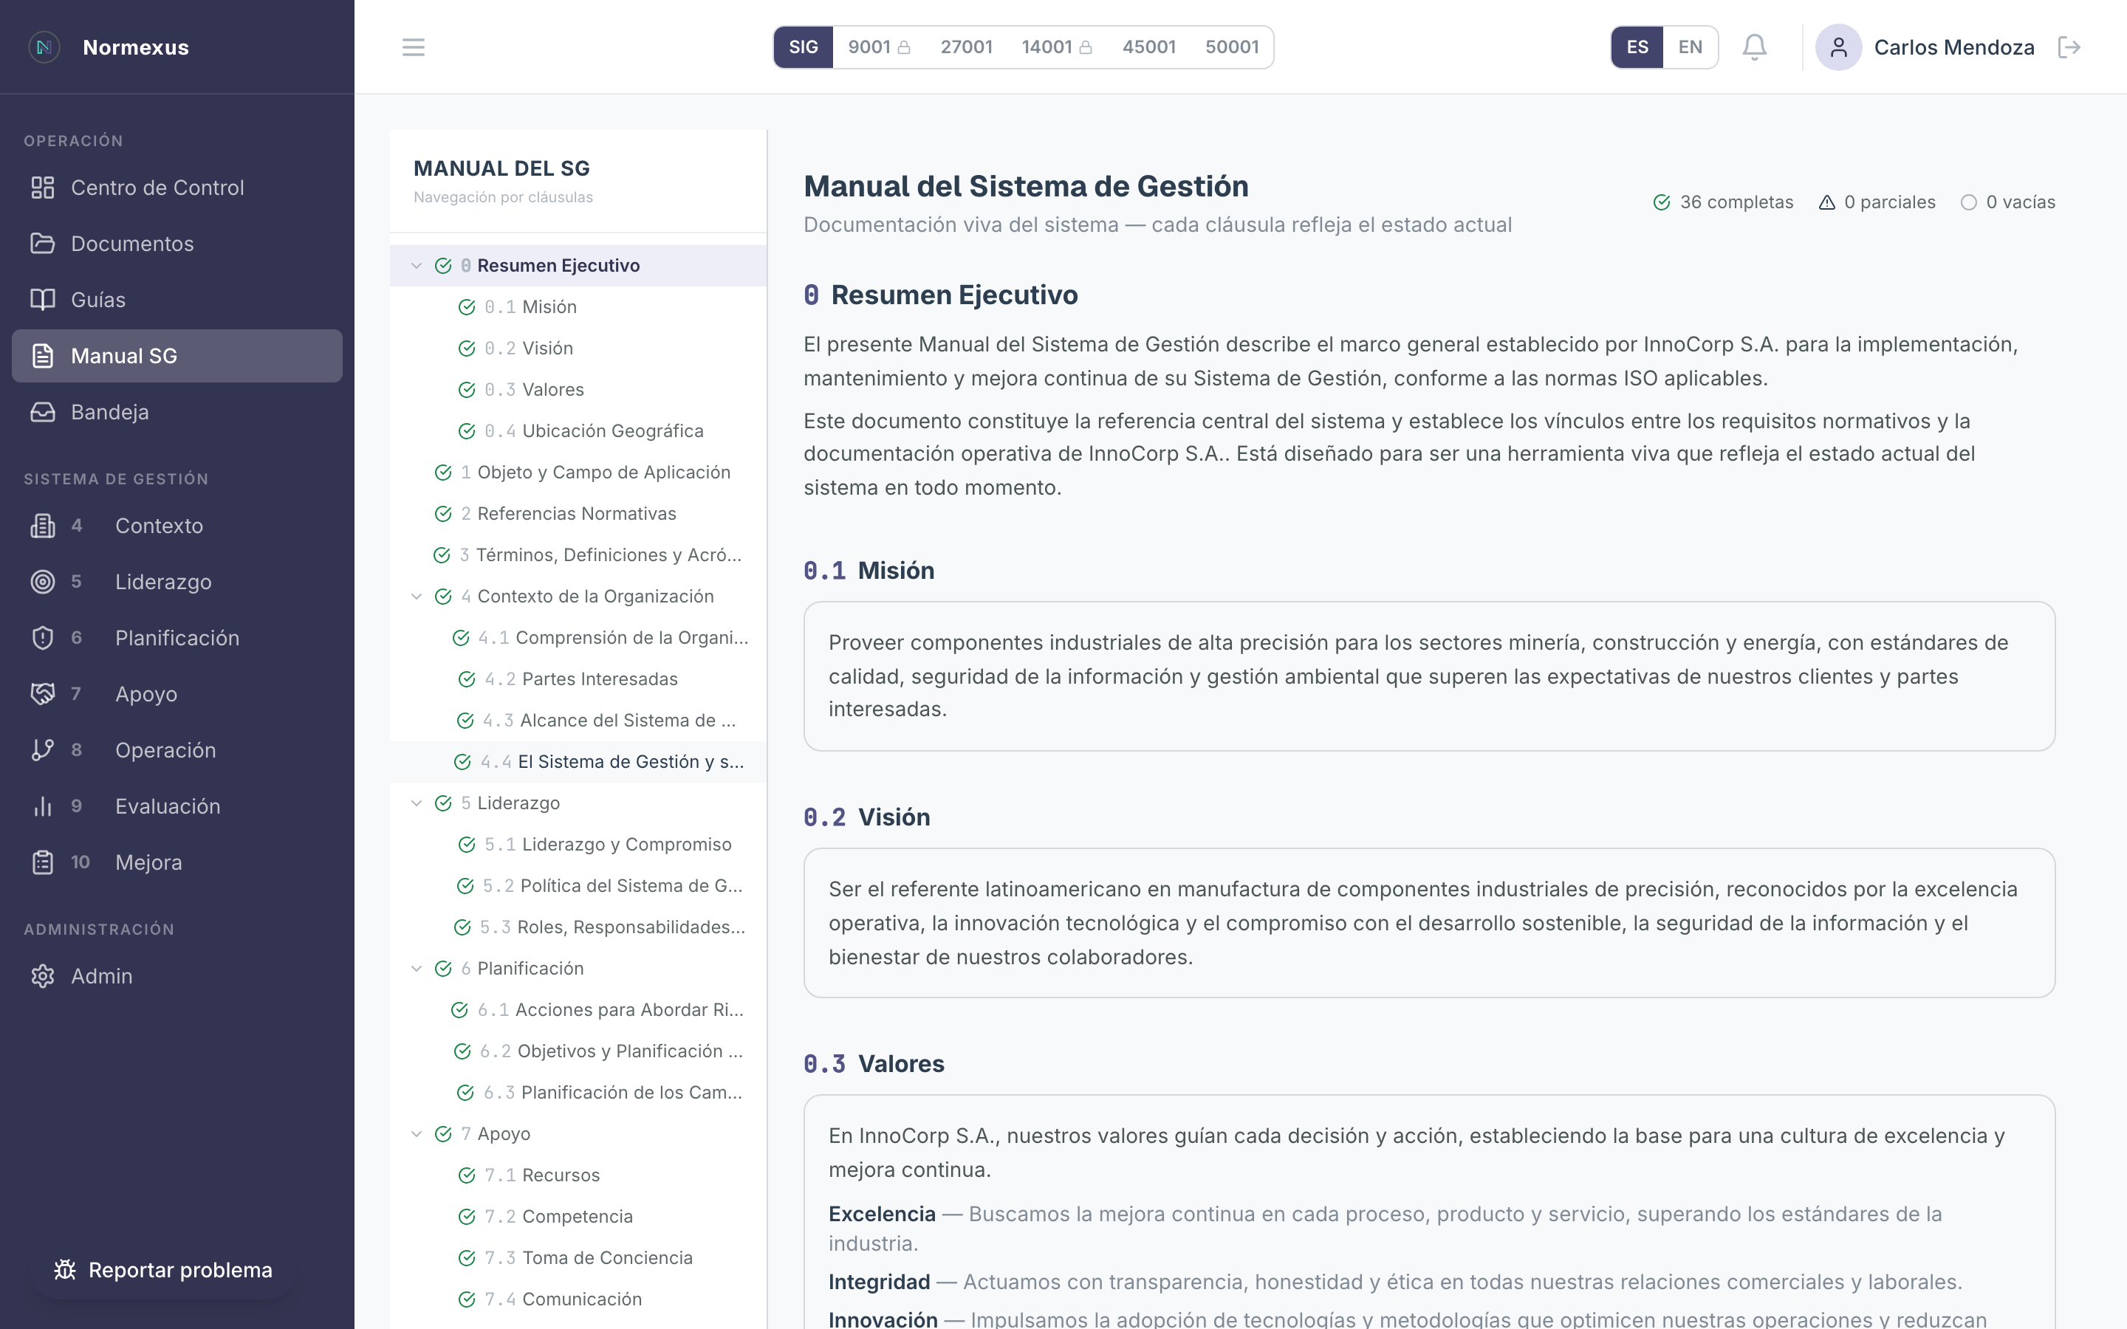Click the Mejora clipboard icon
The width and height of the screenshot is (2127, 1329).
pyautogui.click(x=42, y=862)
